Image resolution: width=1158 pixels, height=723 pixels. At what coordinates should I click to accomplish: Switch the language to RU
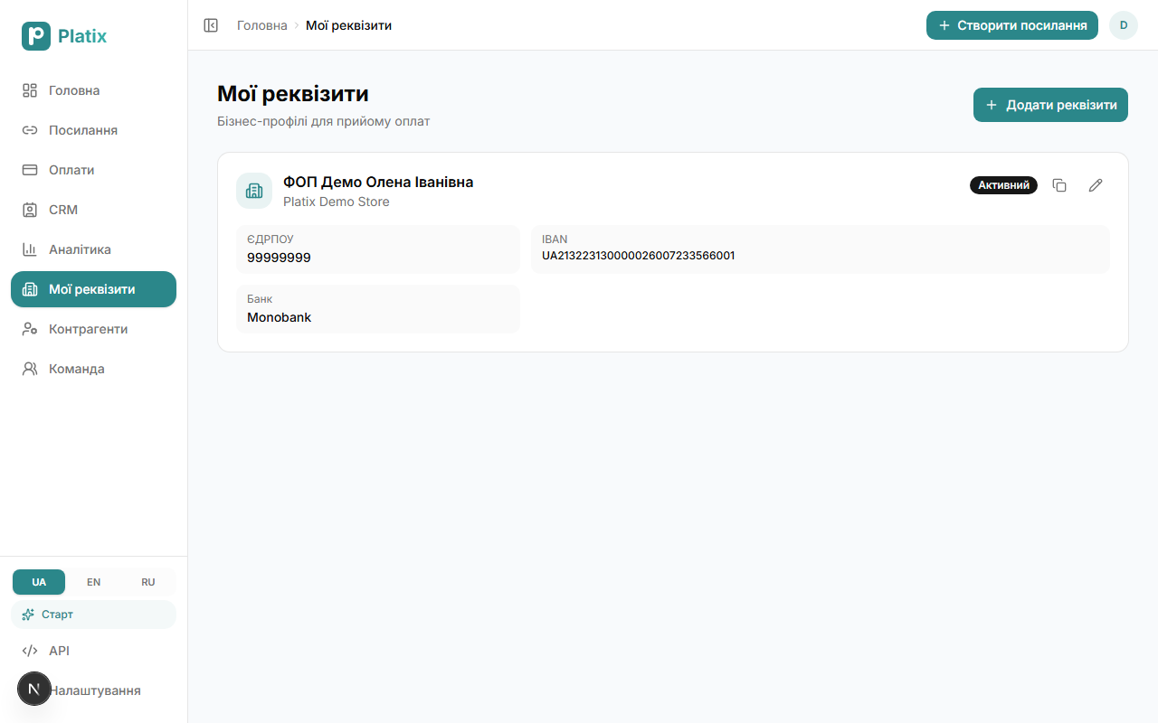148,582
